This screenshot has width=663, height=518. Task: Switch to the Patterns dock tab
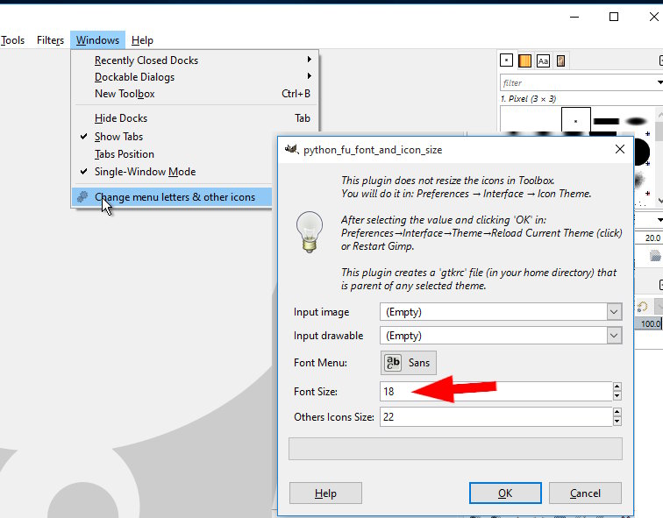tap(524, 60)
